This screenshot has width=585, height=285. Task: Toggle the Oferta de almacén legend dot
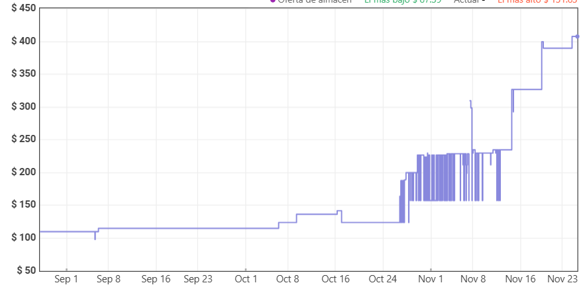[272, 1]
